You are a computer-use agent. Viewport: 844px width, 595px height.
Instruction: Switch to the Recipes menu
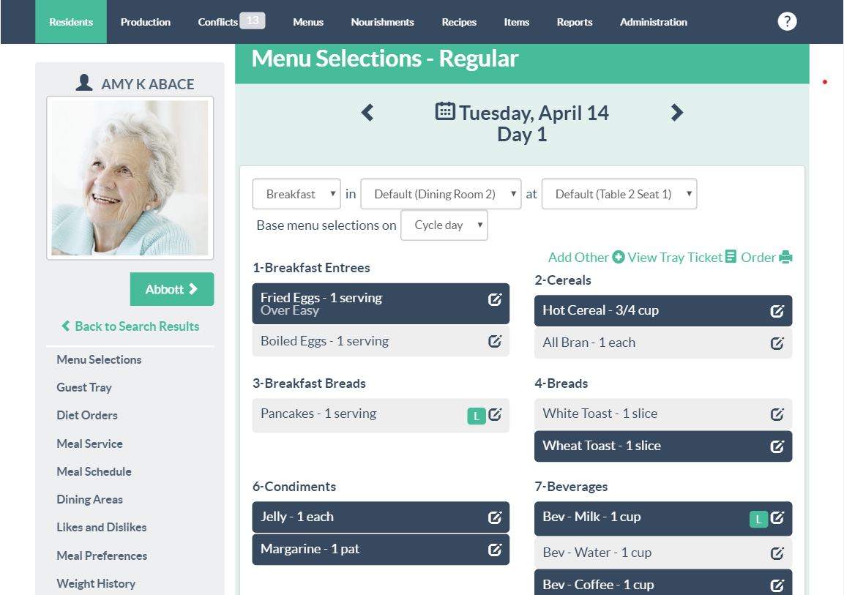pos(459,21)
